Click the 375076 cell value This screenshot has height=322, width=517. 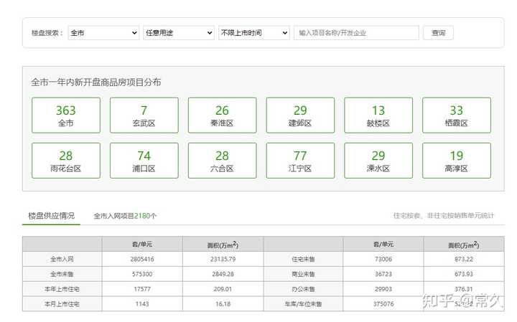pyautogui.click(x=383, y=304)
